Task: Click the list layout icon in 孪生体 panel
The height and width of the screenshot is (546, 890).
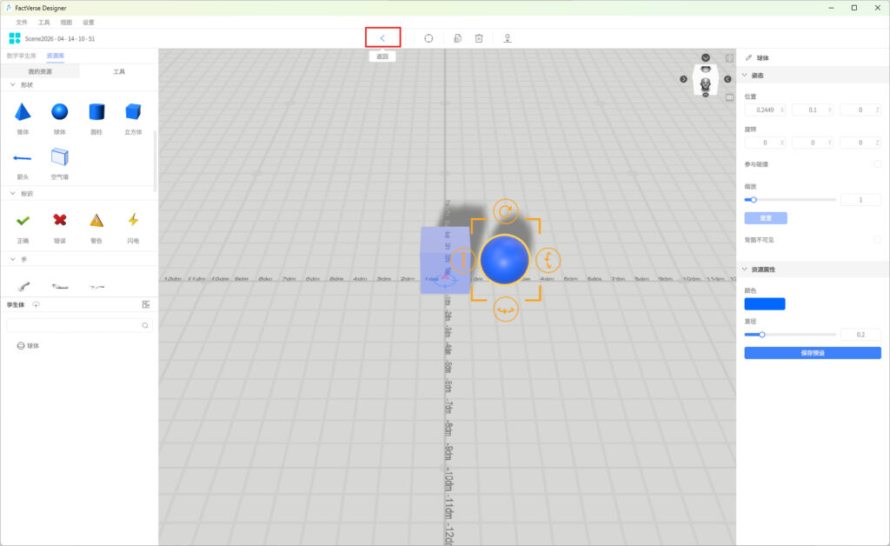Action: (146, 305)
